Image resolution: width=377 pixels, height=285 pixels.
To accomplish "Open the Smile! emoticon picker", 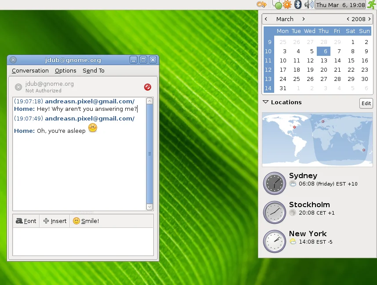I will (x=86, y=221).
